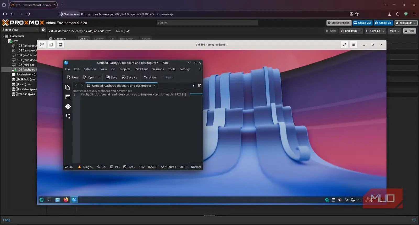The image size is (419, 225).
Task: Toggle fullscreen for the VM 105 console
Action: click(344, 45)
